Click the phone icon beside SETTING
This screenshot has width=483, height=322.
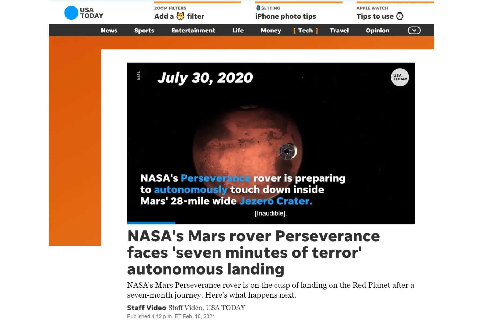(258, 8)
